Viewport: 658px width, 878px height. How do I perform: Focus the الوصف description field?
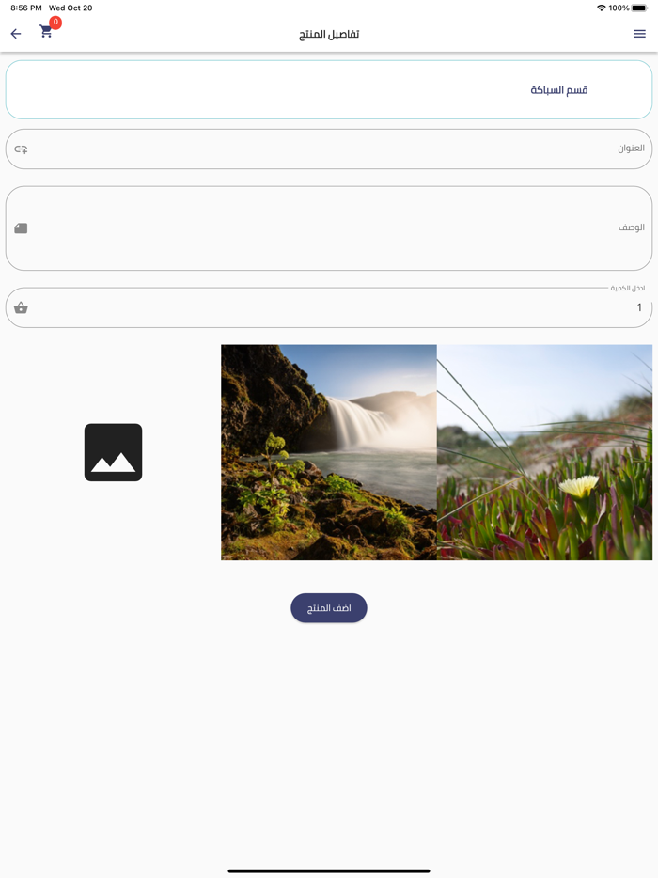(329, 227)
